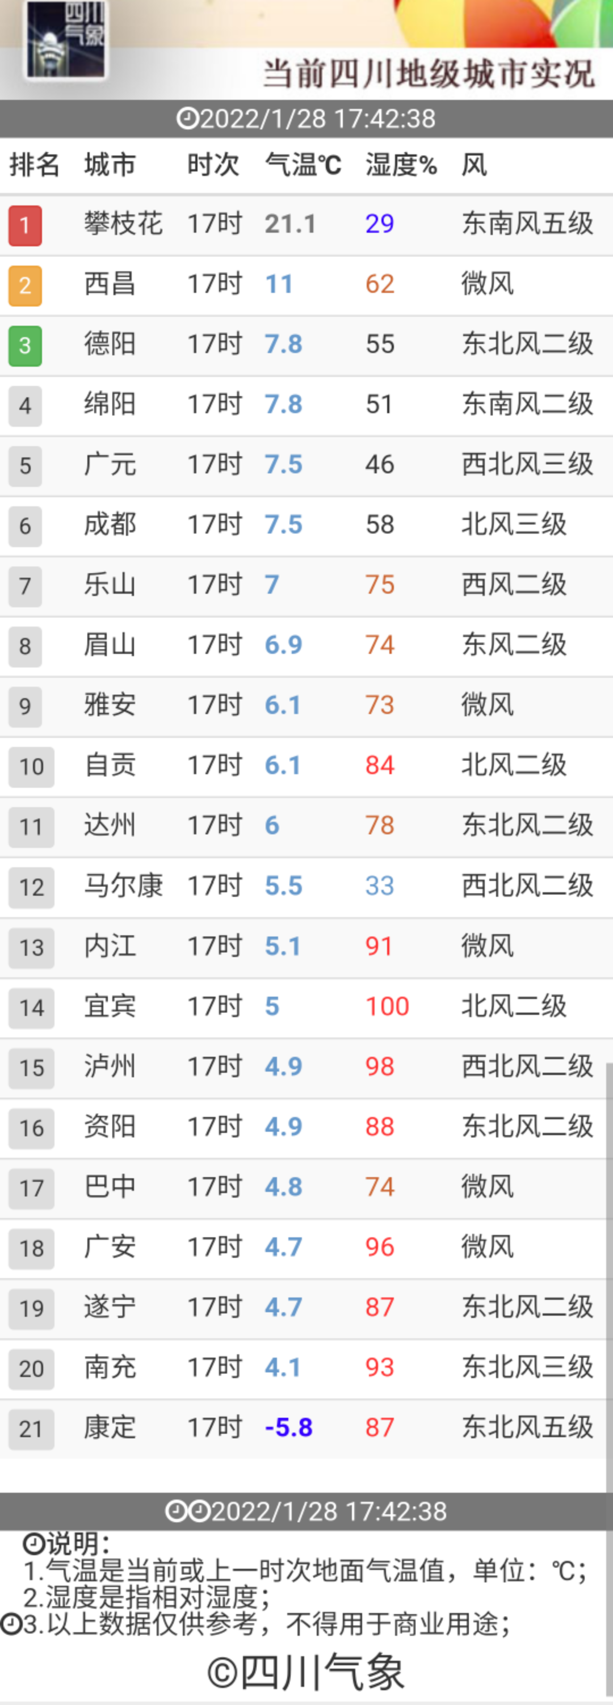The height and width of the screenshot is (1705, 613).
Task: Select the 湿度% column header
Action: [x=401, y=165]
